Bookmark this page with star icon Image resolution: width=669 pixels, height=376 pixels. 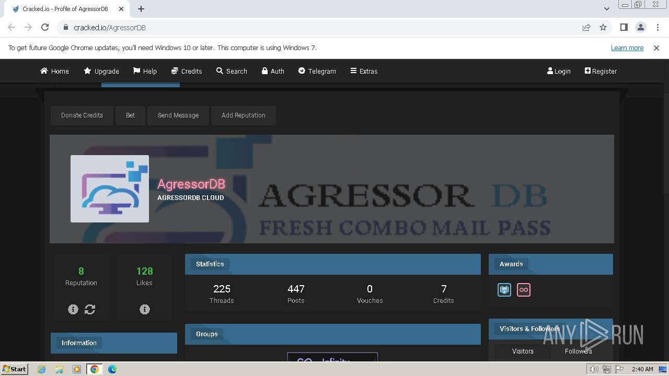pyautogui.click(x=603, y=27)
